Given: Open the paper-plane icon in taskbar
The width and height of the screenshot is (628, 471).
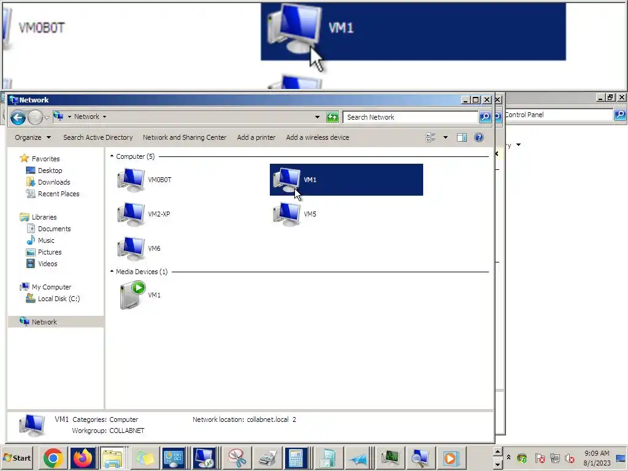Looking at the screenshot, I should pyautogui.click(x=358, y=458).
